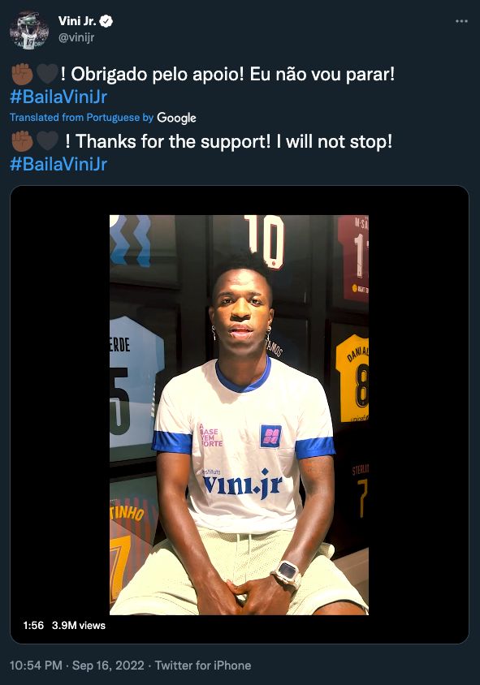Viewport: 480px width, 685px height.
Task: Click the verified badge next to Vini Jr.
Action: point(106,22)
